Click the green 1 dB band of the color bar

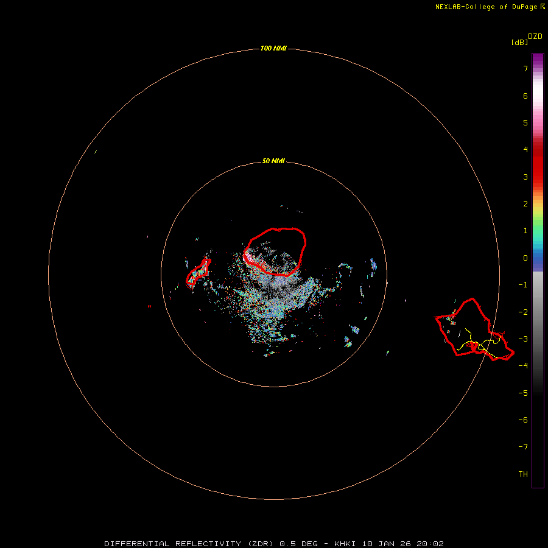pos(538,231)
